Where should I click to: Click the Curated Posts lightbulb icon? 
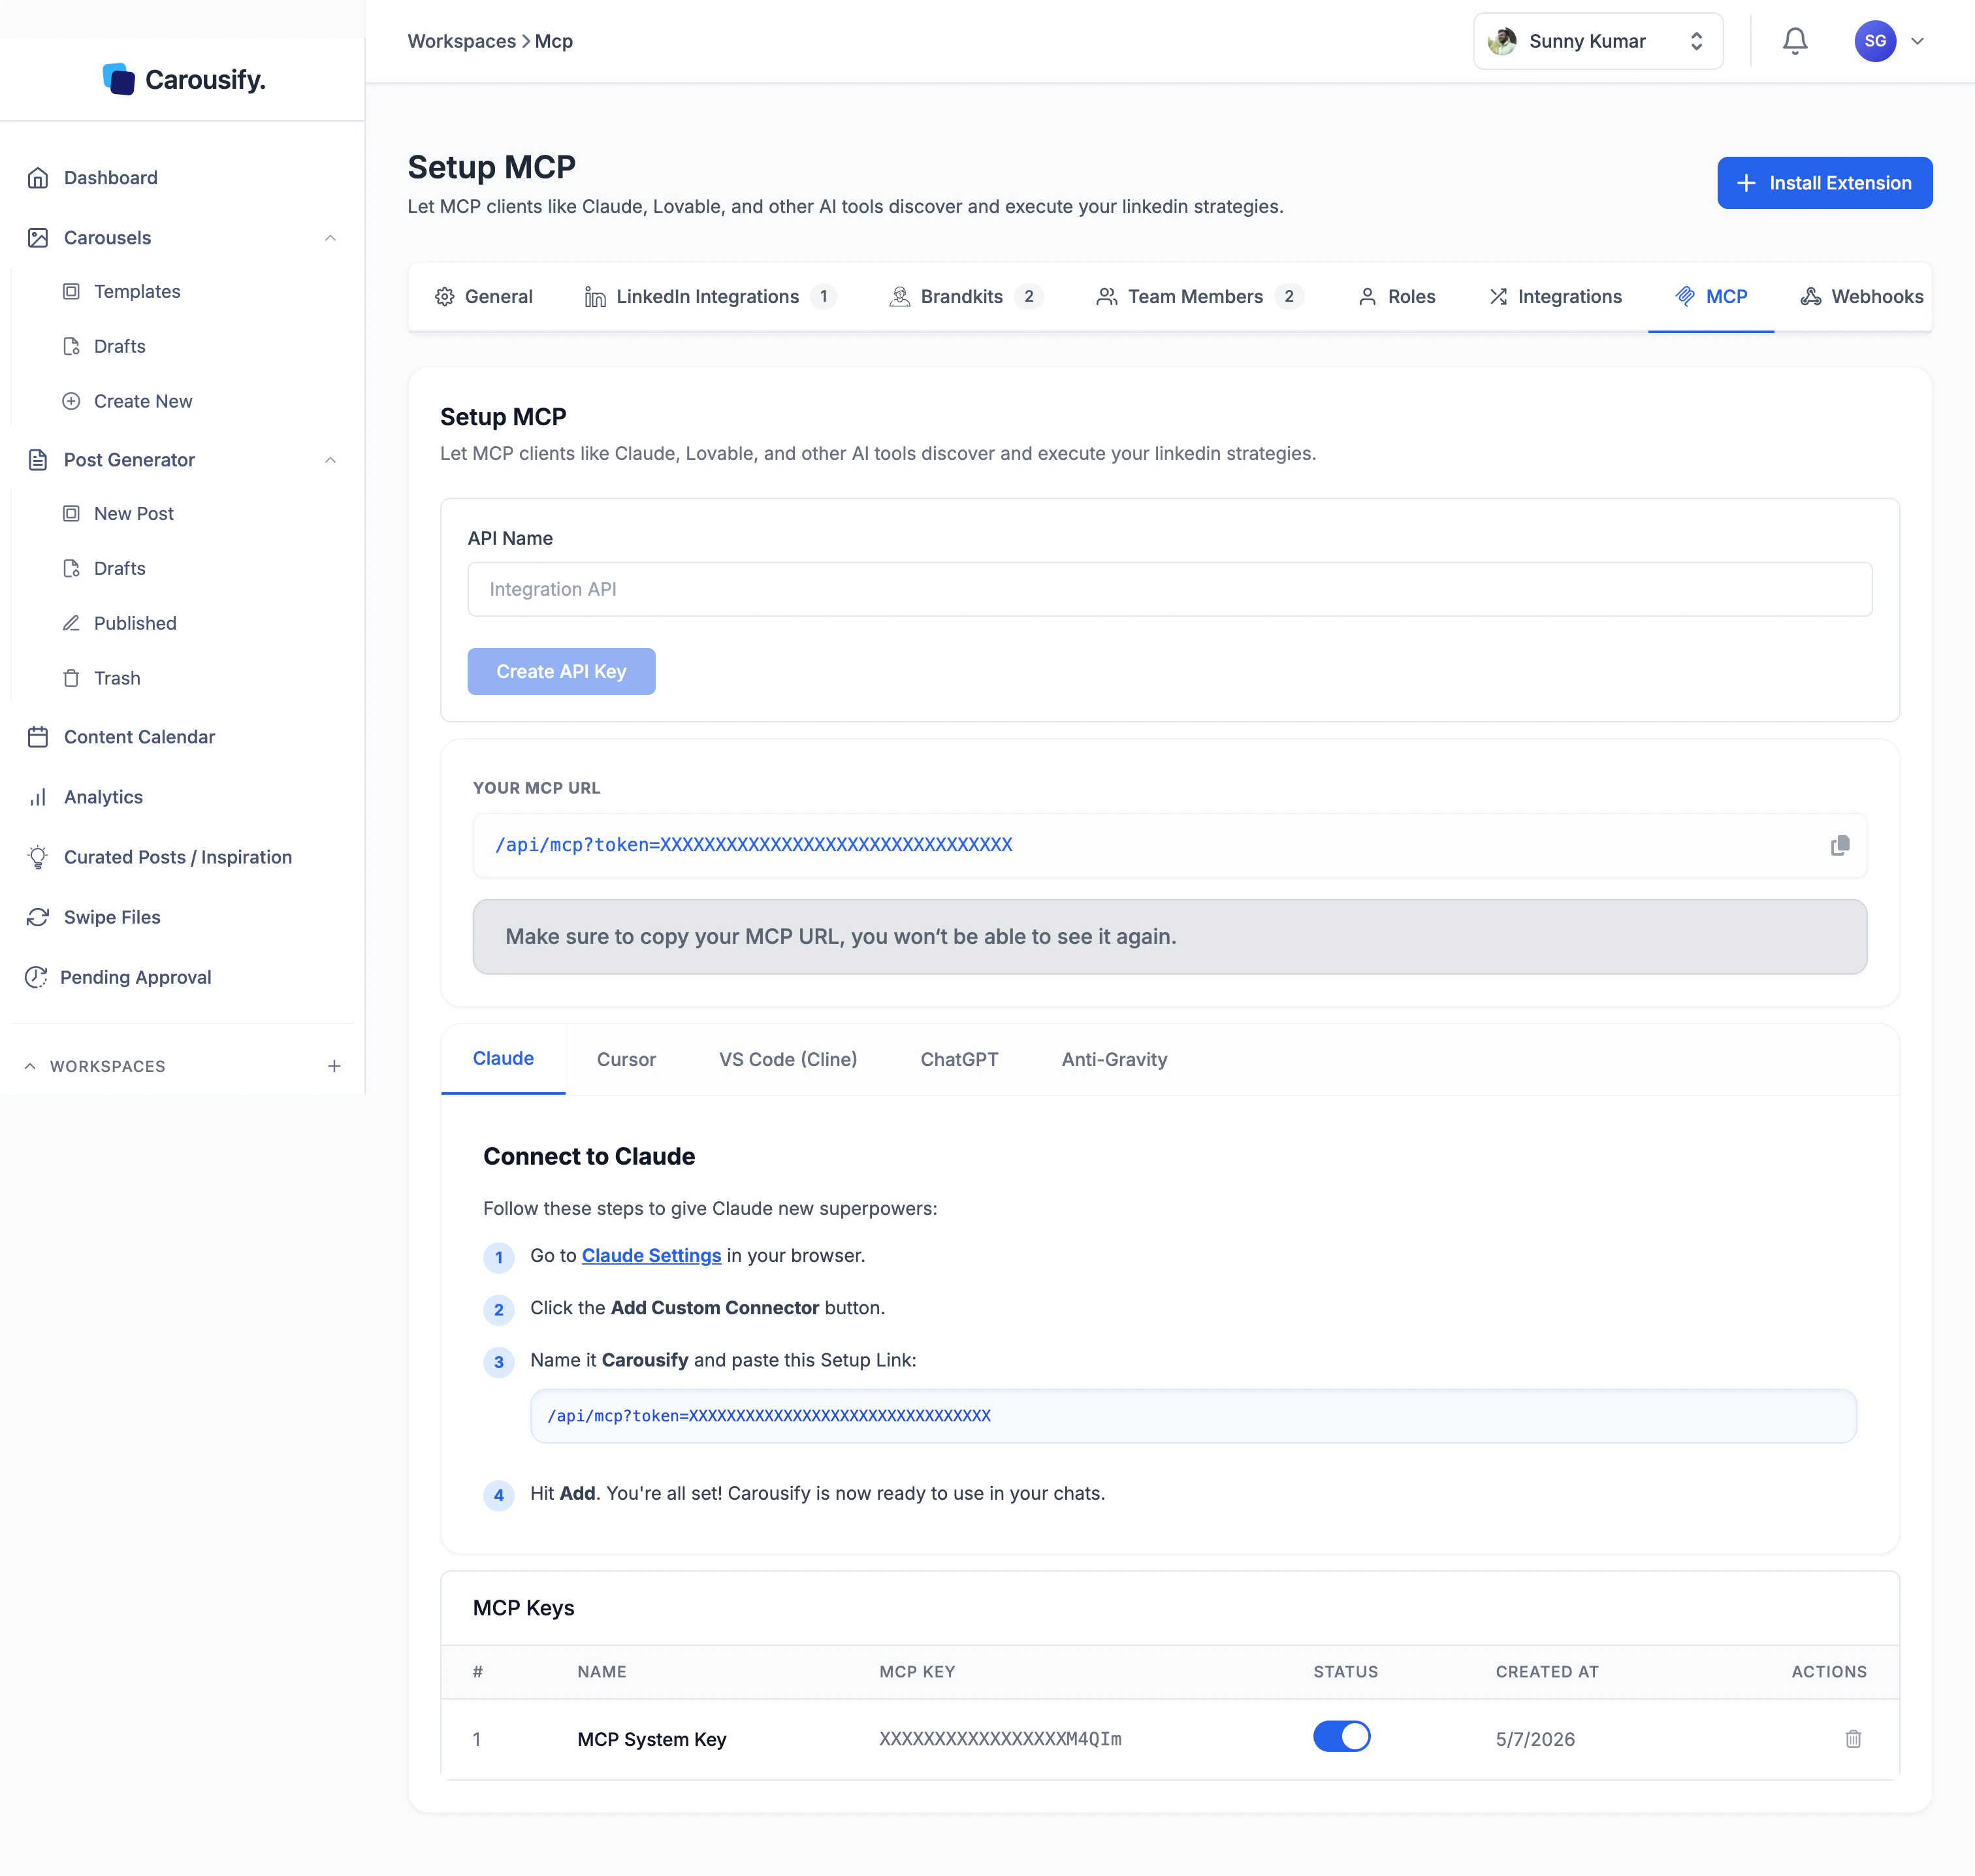pos(38,857)
